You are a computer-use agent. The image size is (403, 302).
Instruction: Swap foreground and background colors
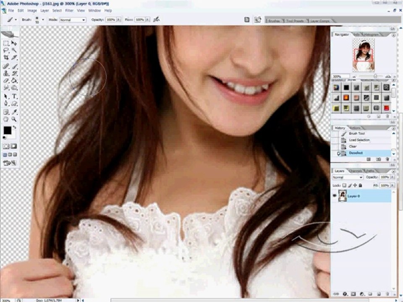(x=14, y=127)
